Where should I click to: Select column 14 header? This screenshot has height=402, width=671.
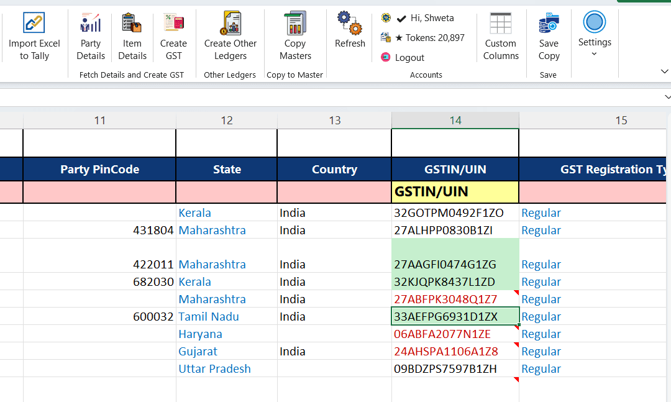click(x=455, y=121)
